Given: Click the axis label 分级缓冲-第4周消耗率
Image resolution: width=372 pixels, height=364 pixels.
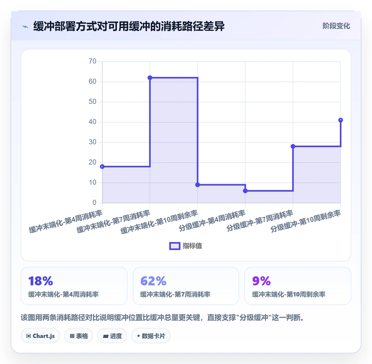Looking at the screenshot, I should click(x=212, y=221).
